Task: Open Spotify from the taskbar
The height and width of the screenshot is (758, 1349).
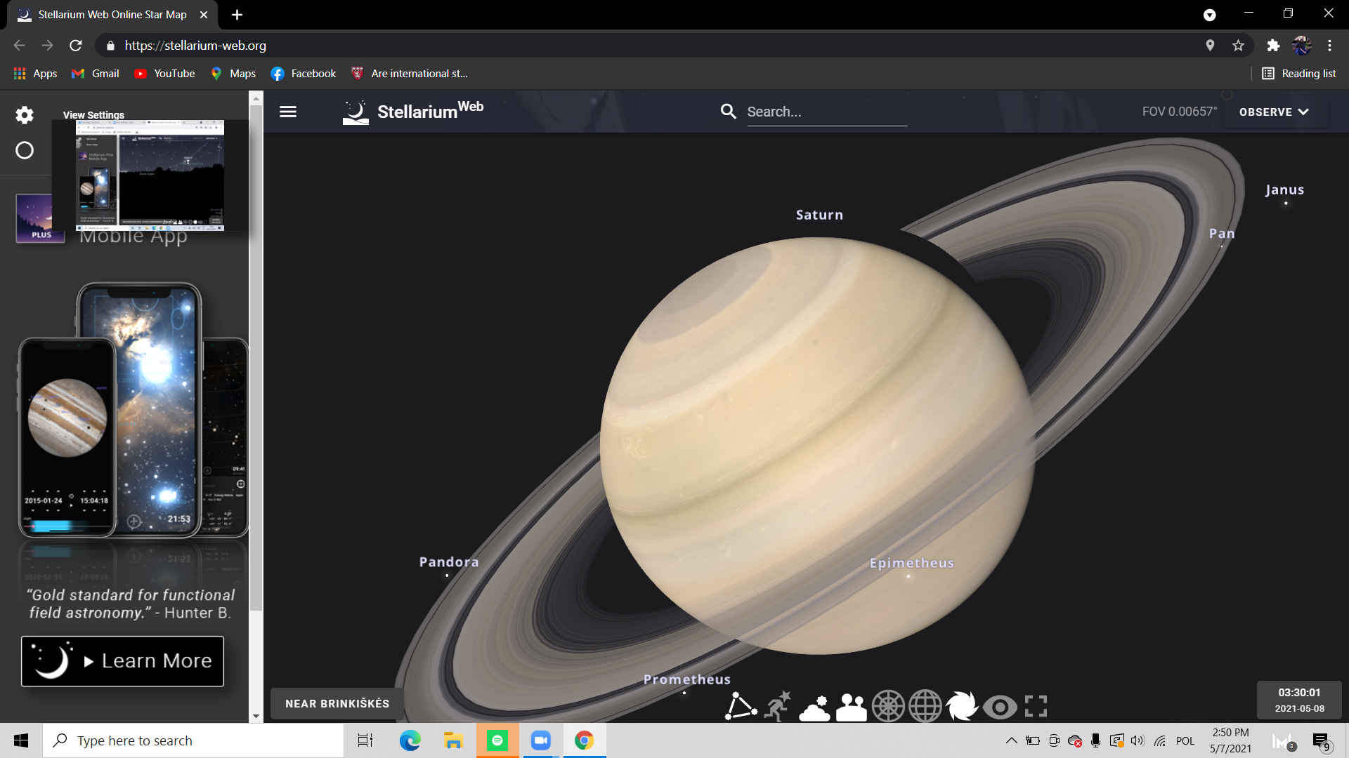Action: (x=497, y=740)
